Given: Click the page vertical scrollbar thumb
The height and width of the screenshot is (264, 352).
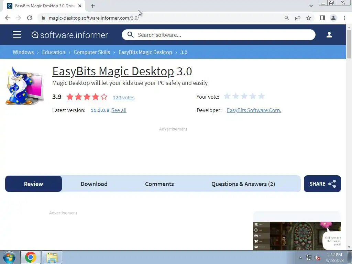Looking at the screenshot, I should 349,44.
